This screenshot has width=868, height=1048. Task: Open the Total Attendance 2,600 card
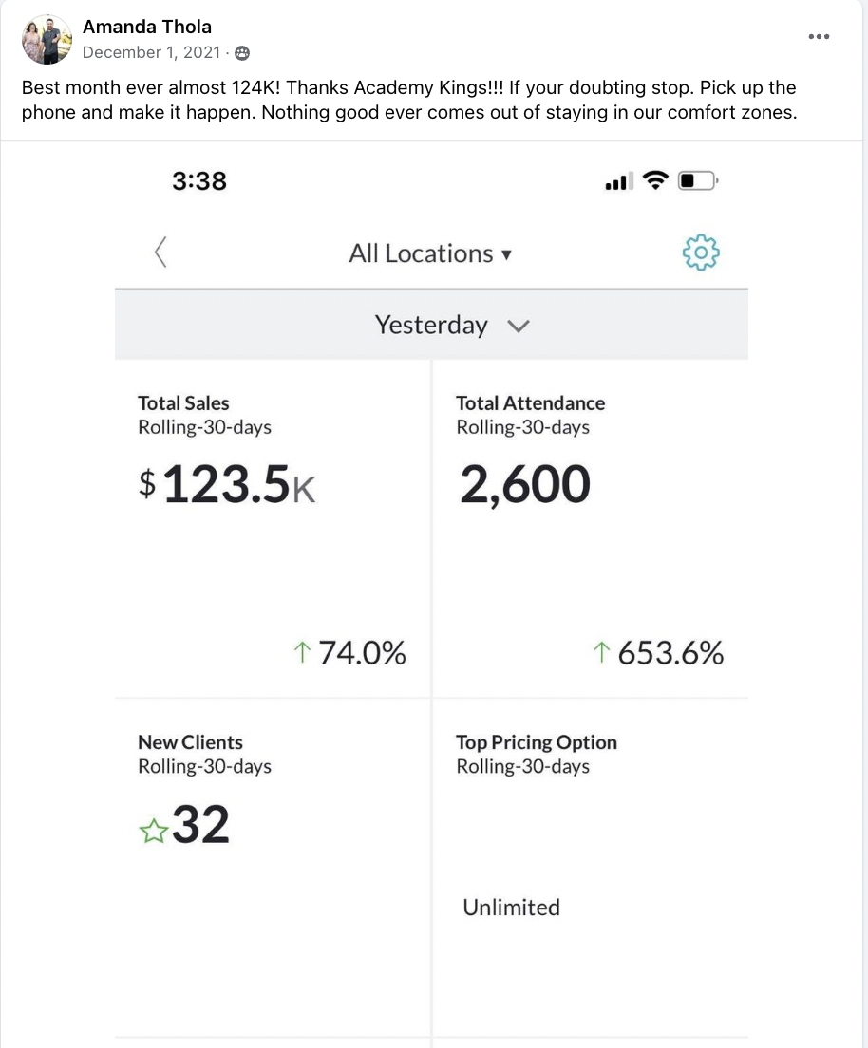[x=591, y=529]
